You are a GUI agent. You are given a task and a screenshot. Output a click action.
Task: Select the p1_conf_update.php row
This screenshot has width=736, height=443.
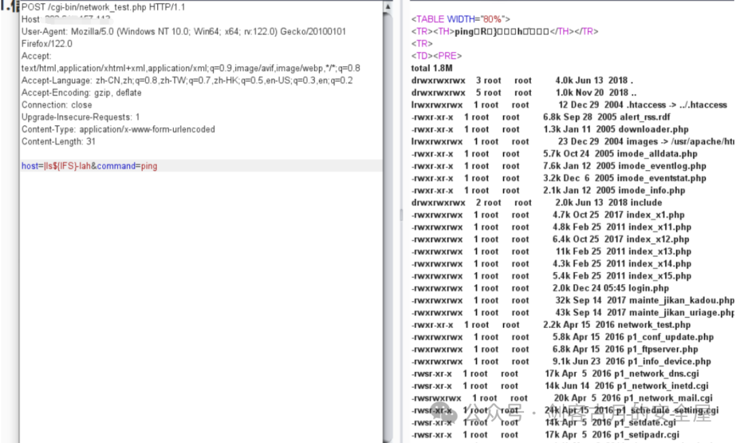(562, 337)
